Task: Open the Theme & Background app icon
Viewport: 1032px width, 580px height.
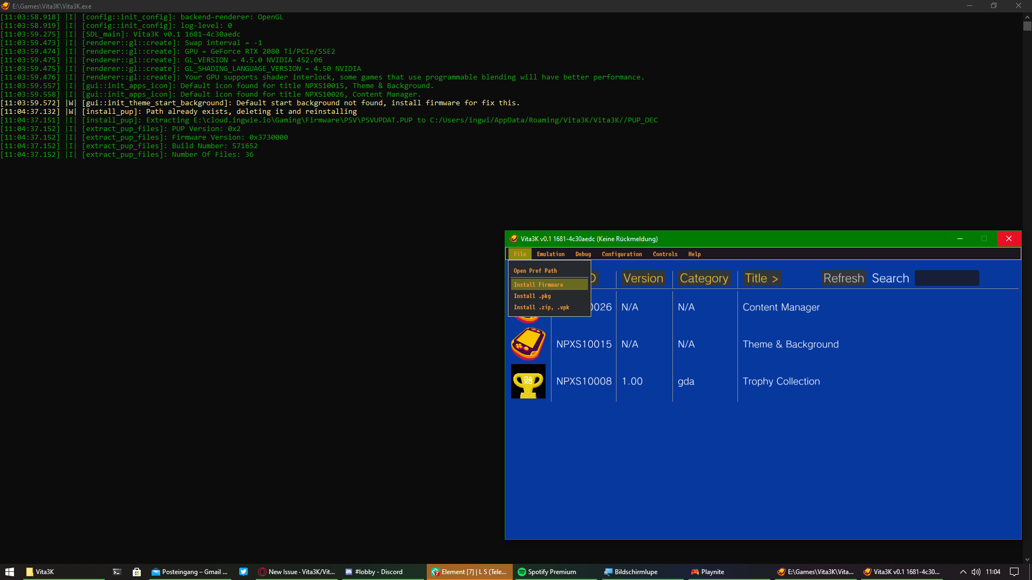Action: [528, 344]
